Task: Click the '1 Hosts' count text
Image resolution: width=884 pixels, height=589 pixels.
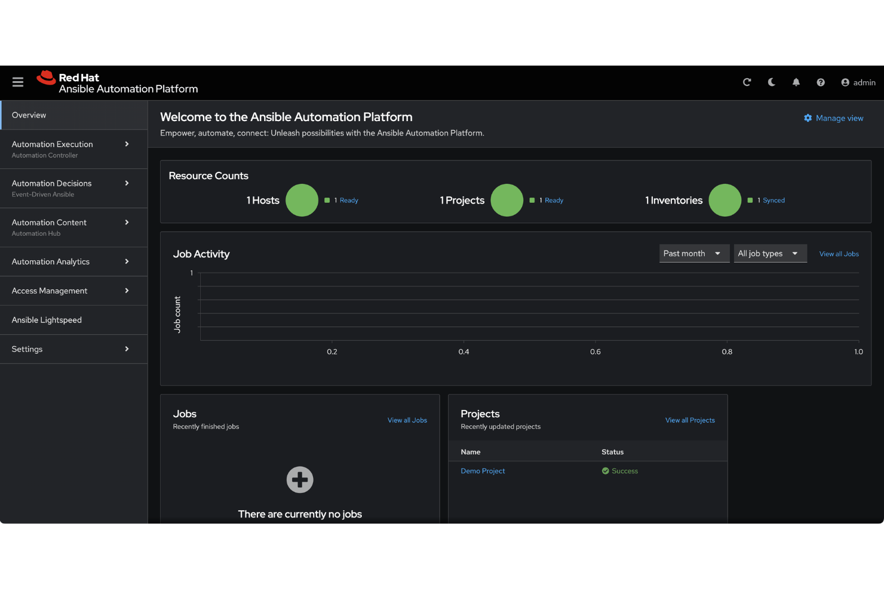Action: pyautogui.click(x=263, y=201)
